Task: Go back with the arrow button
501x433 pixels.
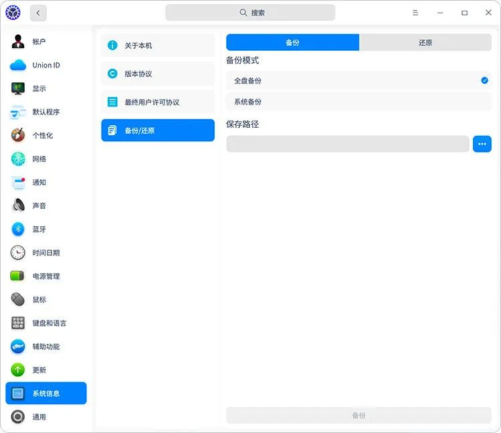Action: point(38,13)
